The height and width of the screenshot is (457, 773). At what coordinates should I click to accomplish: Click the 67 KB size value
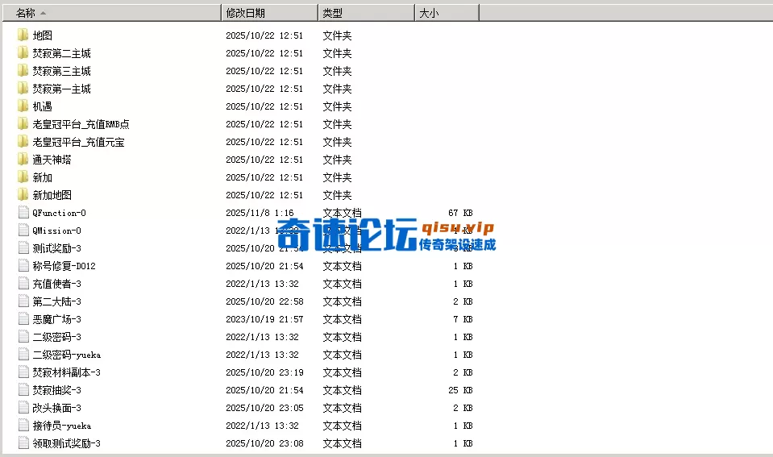(x=460, y=213)
